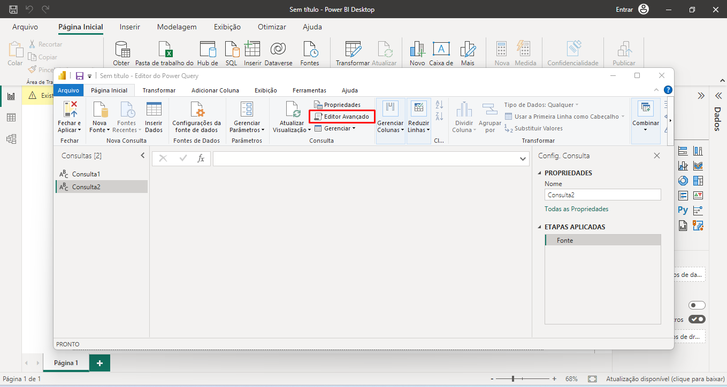The height and width of the screenshot is (387, 727).
Task: Open the Editor Avançado
Action: tap(342, 117)
